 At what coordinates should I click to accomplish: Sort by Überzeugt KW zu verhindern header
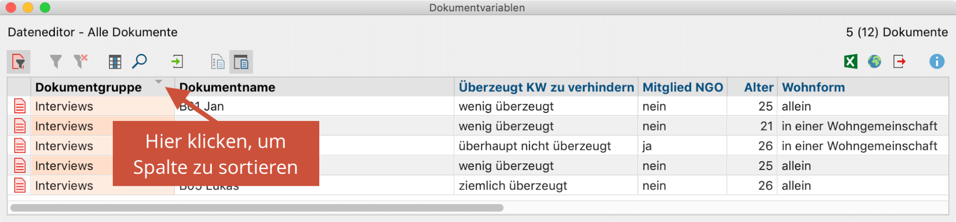point(546,87)
